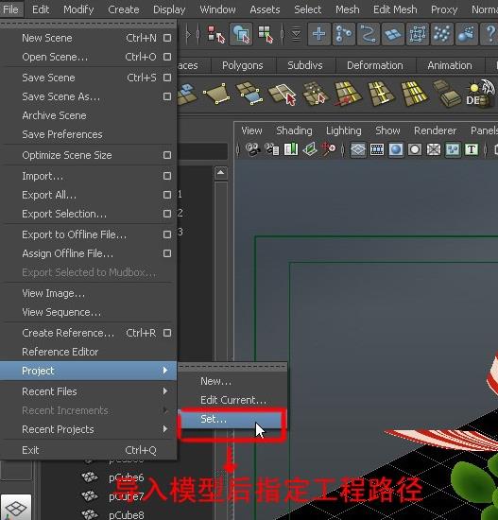Click Insert Edge Loop shelf icon with red arrow
This screenshot has height=520, width=498.
[x=348, y=94]
